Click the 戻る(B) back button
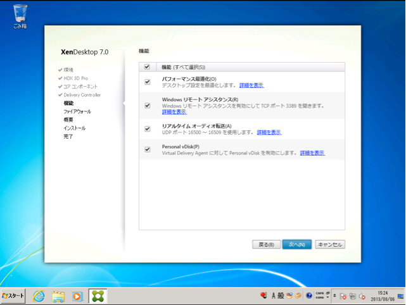 coord(267,244)
